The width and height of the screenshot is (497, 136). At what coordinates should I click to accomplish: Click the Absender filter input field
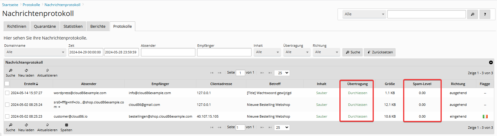click(168, 52)
